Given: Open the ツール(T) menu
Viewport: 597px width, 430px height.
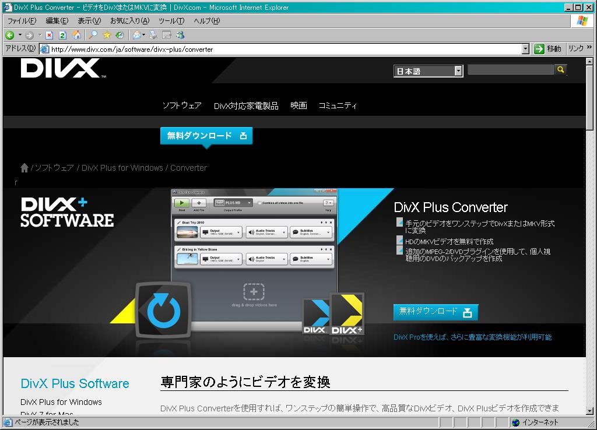Looking at the screenshot, I should tap(171, 21).
